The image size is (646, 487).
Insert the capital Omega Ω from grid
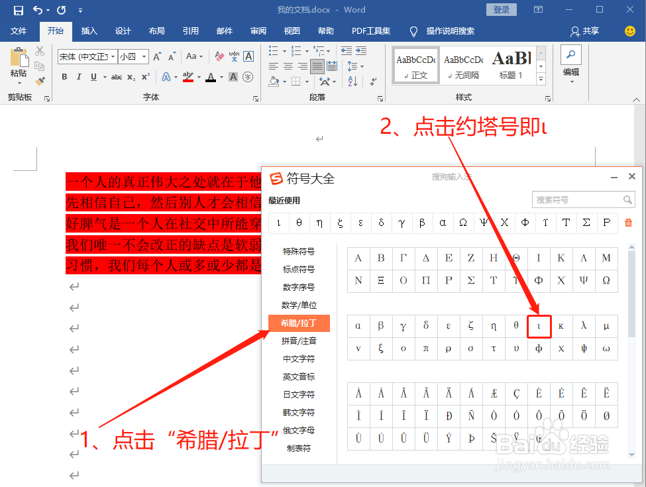pos(606,280)
